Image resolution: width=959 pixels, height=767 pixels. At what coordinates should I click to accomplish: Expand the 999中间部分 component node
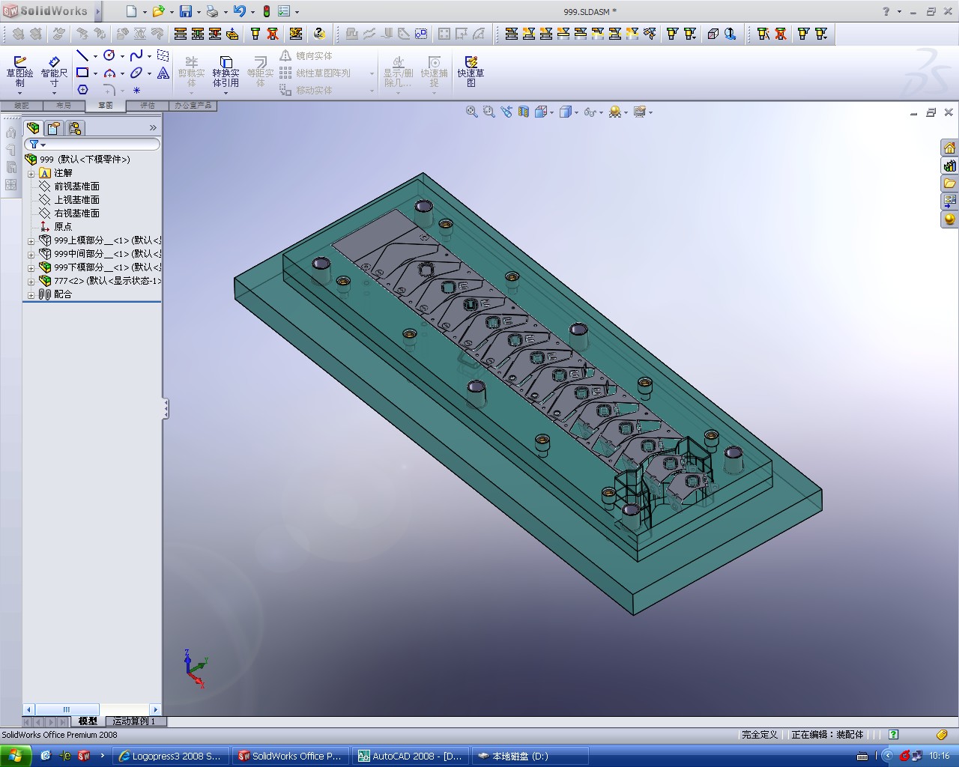pos(31,254)
